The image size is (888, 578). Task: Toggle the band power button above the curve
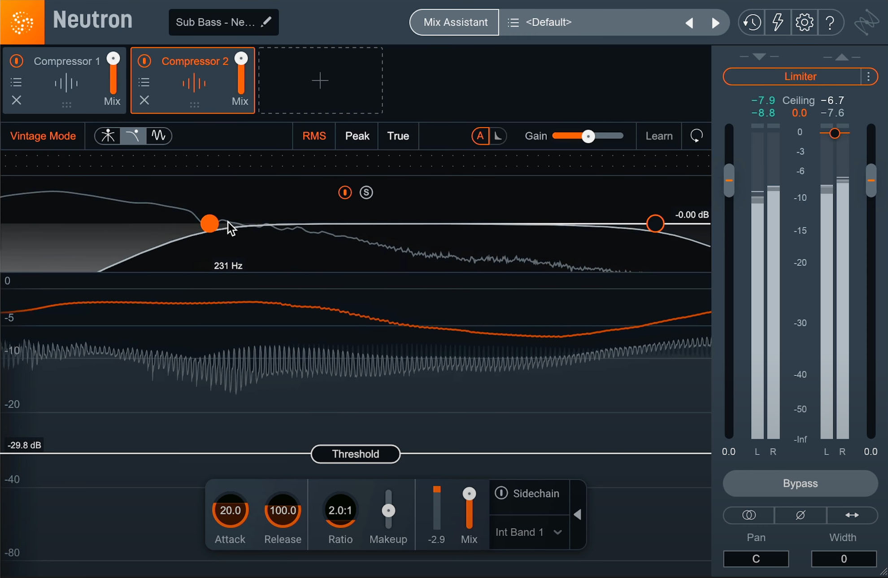tap(345, 193)
